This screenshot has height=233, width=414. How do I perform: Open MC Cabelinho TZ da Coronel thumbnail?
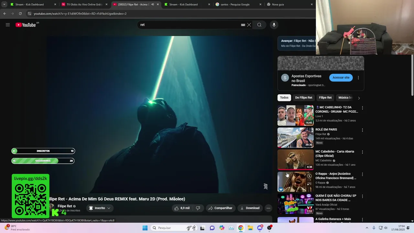coord(296,116)
